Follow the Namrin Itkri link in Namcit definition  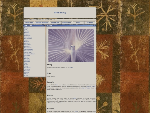click(91, 86)
